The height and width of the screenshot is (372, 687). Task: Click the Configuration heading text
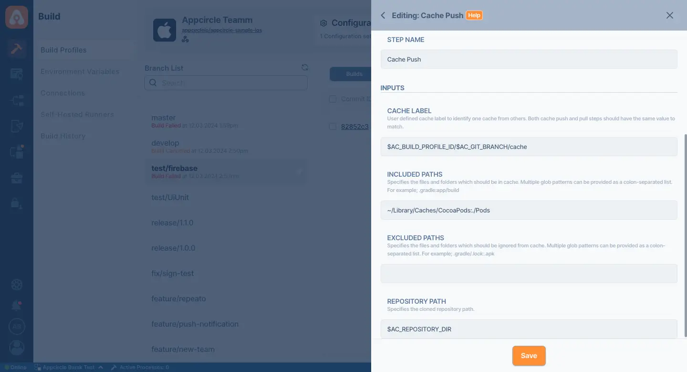(351, 23)
